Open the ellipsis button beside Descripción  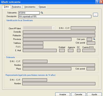[95, 15]
